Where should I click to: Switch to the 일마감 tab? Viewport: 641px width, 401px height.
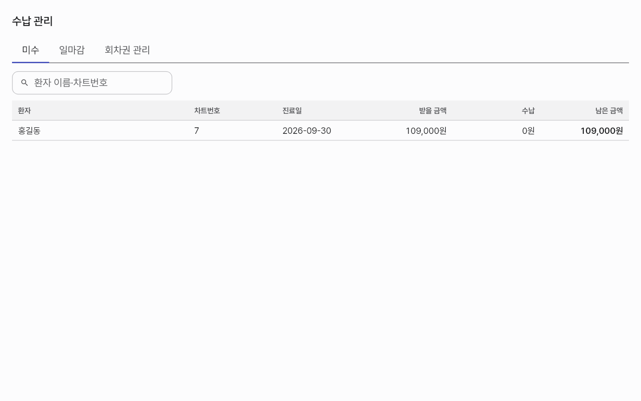click(x=72, y=50)
